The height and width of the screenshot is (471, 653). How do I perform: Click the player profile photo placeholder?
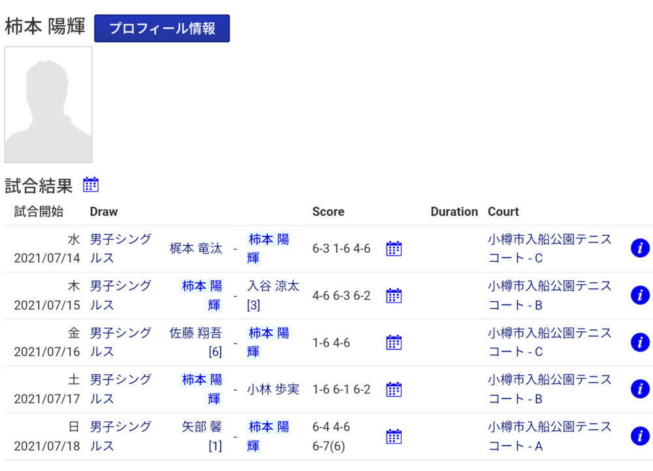(48, 105)
